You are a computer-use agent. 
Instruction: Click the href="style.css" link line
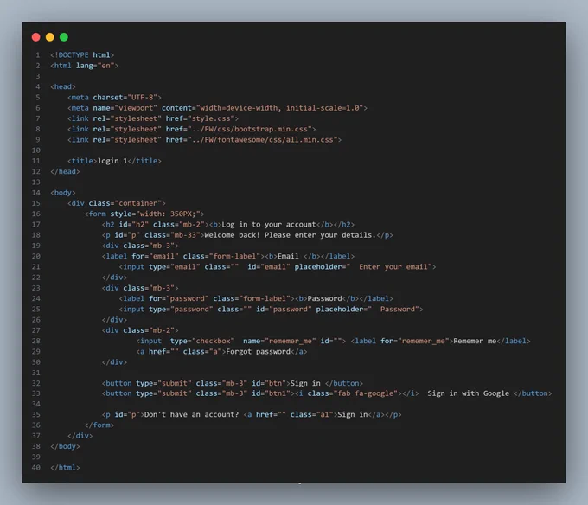point(153,118)
